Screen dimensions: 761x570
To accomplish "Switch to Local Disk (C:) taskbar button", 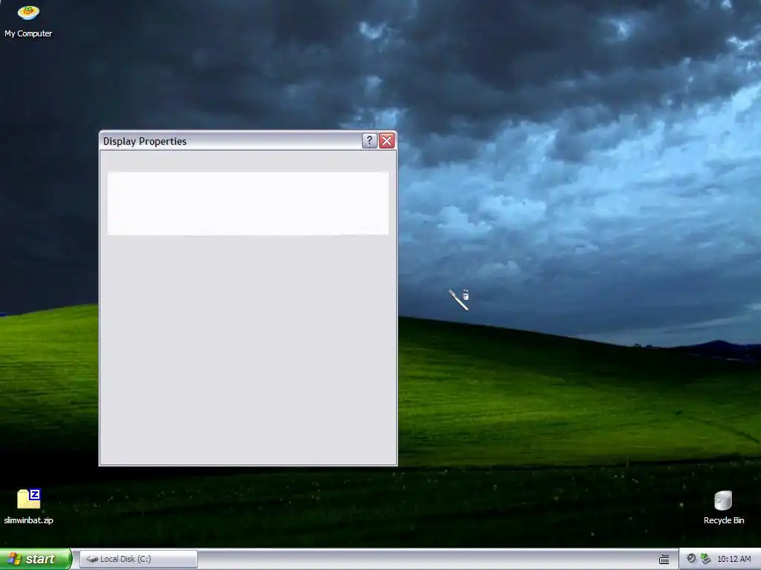I will point(138,559).
